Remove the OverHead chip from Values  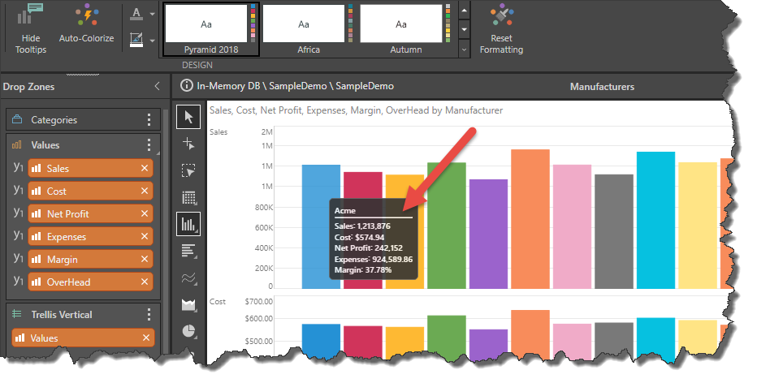point(145,282)
